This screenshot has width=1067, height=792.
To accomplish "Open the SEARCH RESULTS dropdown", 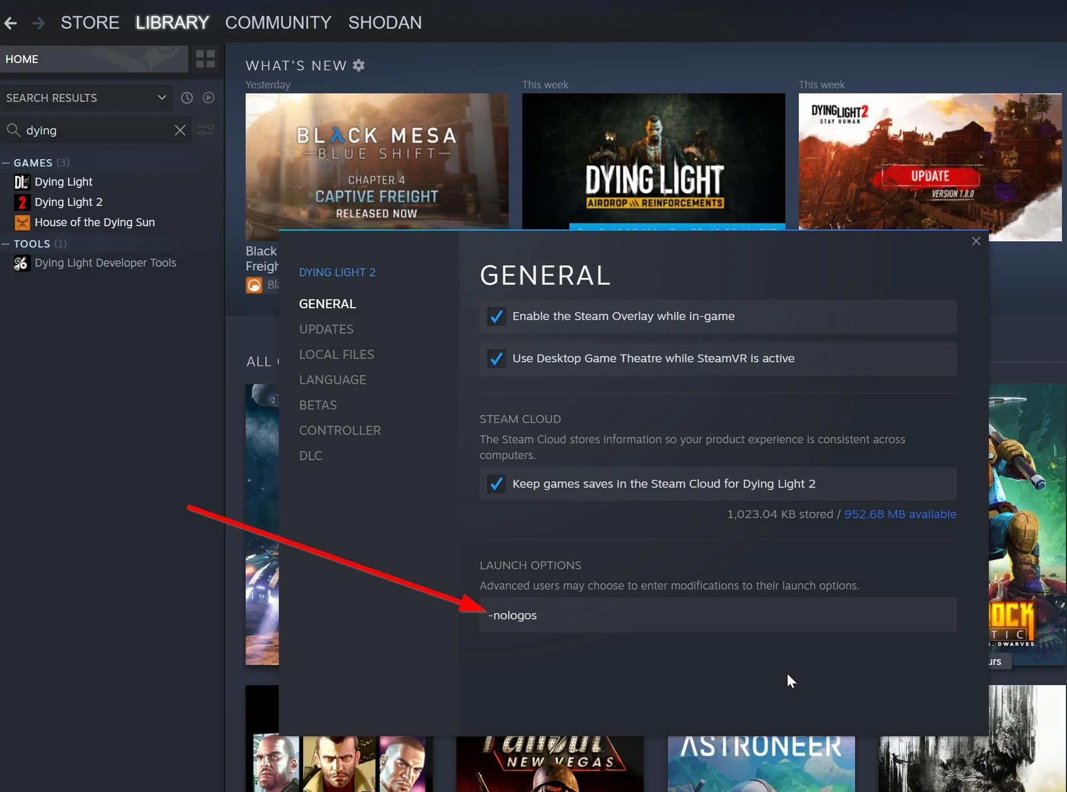I will click(x=86, y=98).
